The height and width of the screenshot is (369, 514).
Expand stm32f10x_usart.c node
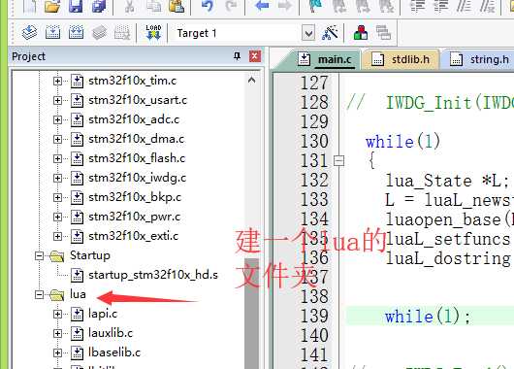coord(57,100)
